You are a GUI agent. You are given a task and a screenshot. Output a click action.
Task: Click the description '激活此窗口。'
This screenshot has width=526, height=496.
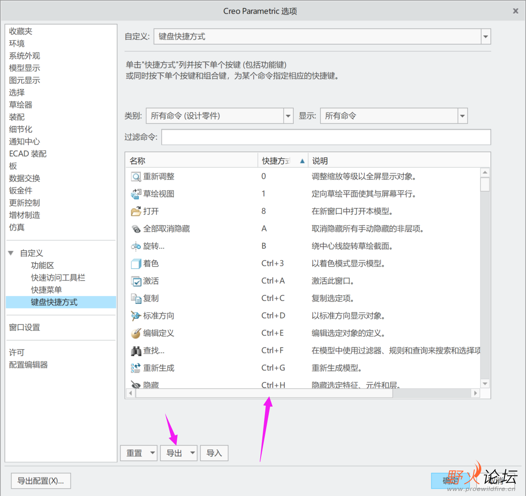click(333, 281)
